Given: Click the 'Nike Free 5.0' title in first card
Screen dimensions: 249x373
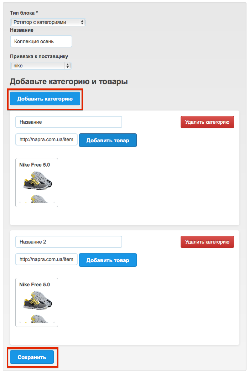Looking at the screenshot, I should pos(35,165).
